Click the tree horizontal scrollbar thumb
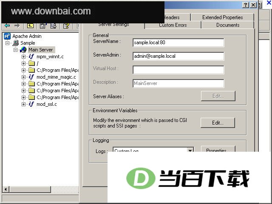The height and width of the screenshot is (204, 272). [x=30, y=189]
